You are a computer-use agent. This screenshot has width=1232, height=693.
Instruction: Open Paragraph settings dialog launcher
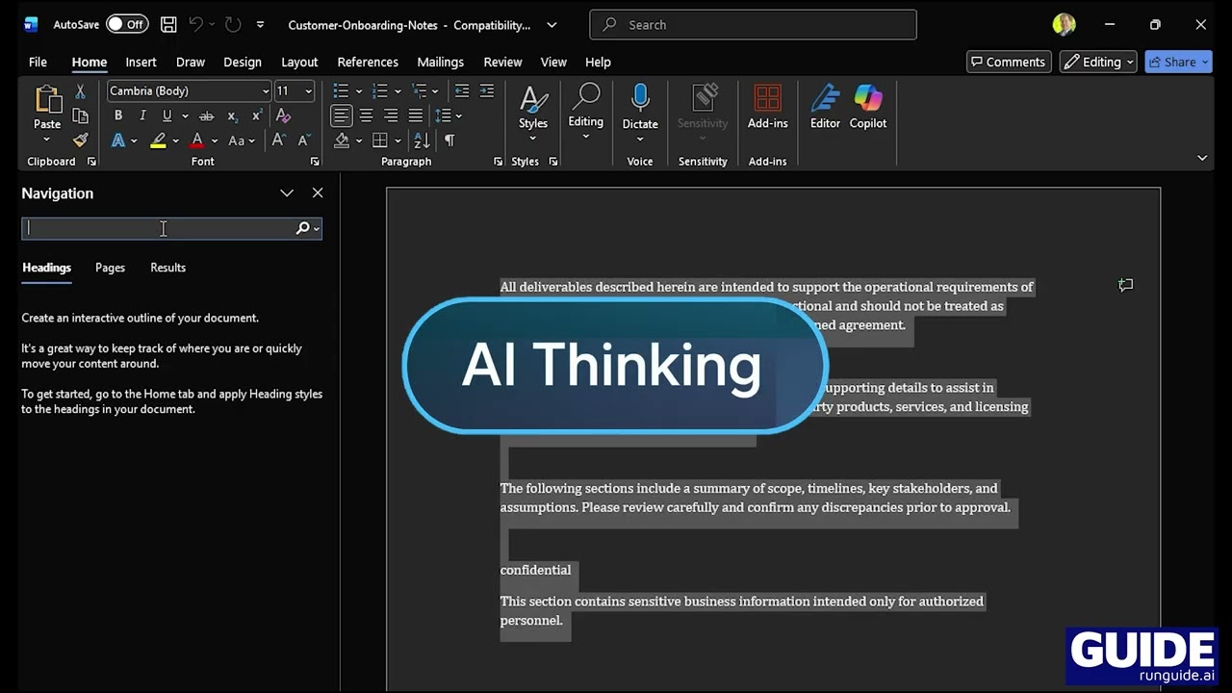click(x=498, y=162)
